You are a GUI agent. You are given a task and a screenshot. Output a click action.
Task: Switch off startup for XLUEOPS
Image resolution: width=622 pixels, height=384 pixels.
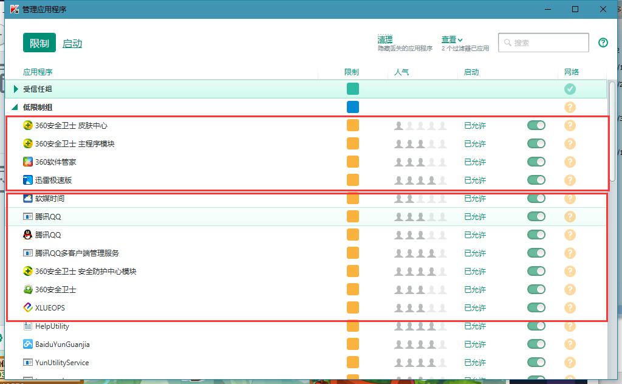[x=536, y=307]
